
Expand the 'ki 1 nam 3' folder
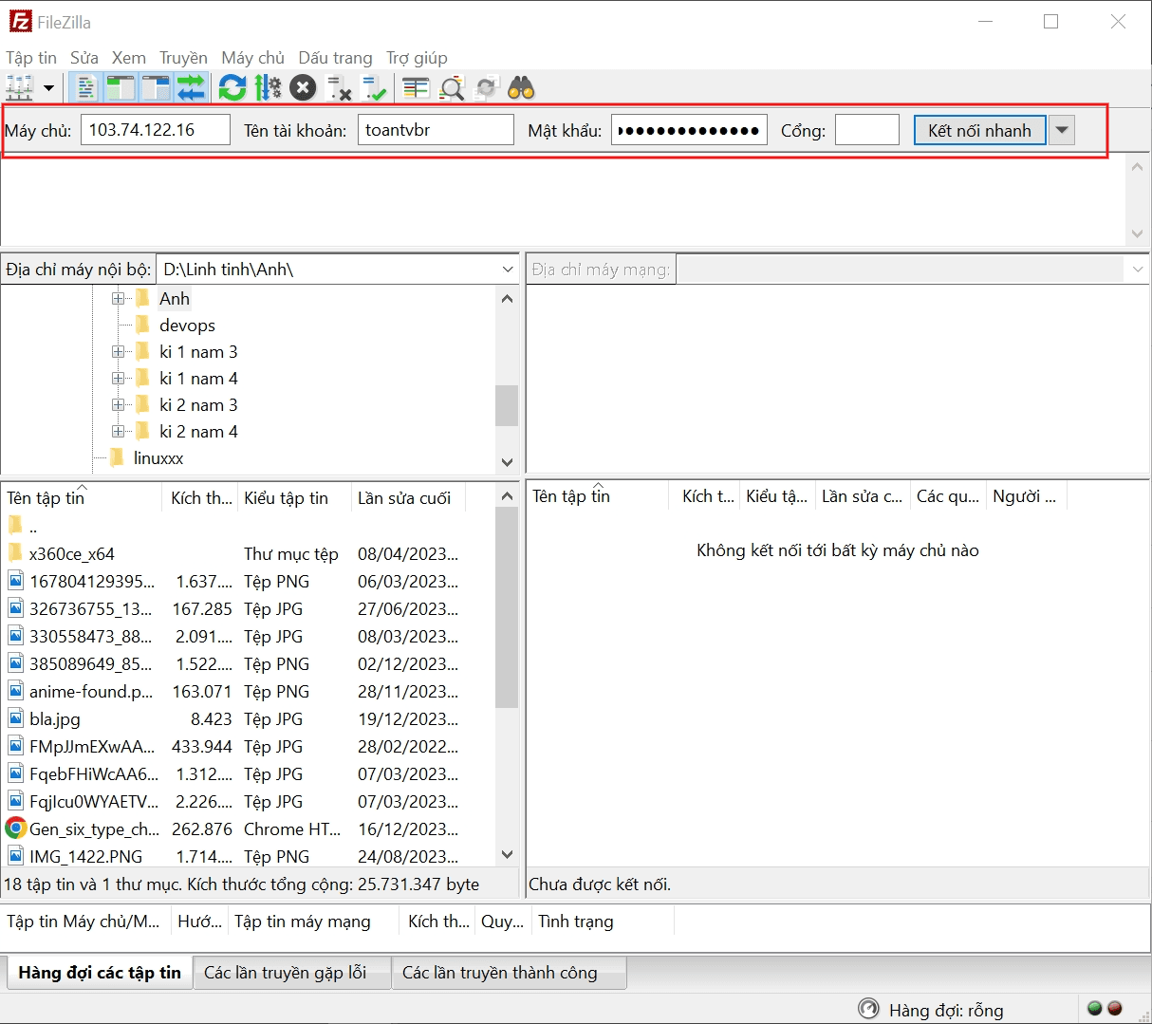117,351
